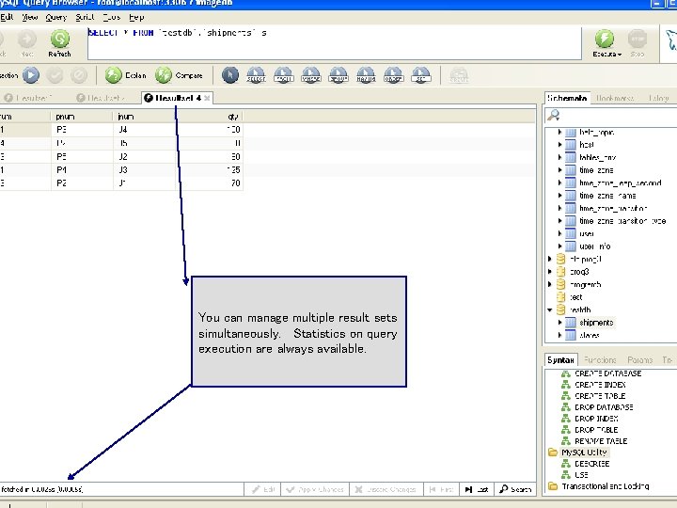This screenshot has height=508, width=677.
Task: Click the Discard Changes button
Action: pyautogui.click(x=386, y=489)
